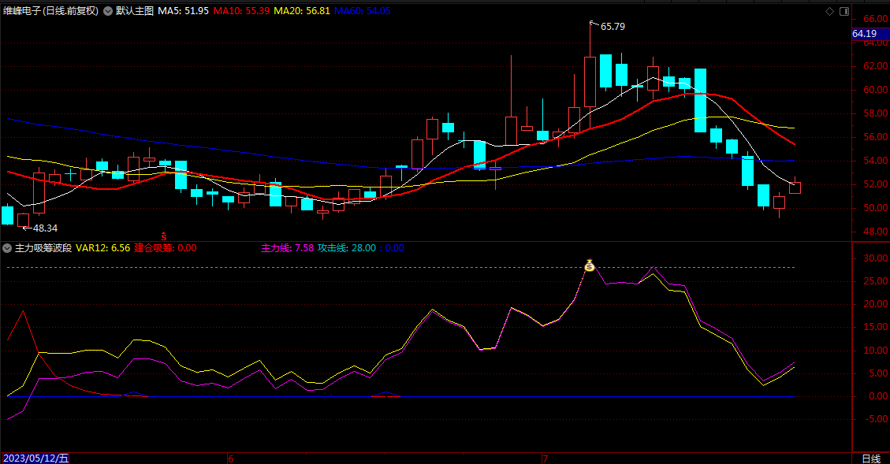890x464 pixels.
Task: Click the 主力线: 7.58 value
Action: [287, 248]
